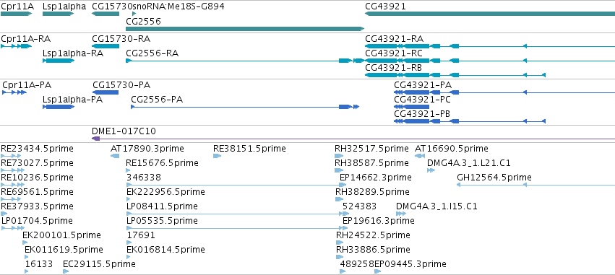Click the snoRNA:Me18S-G894 small arrow marker
The image size is (615, 275).
(134, 14)
